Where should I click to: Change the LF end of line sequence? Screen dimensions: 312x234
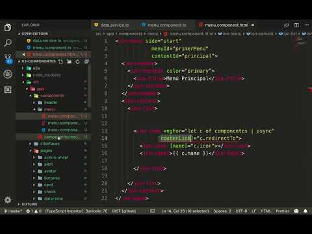254,211
